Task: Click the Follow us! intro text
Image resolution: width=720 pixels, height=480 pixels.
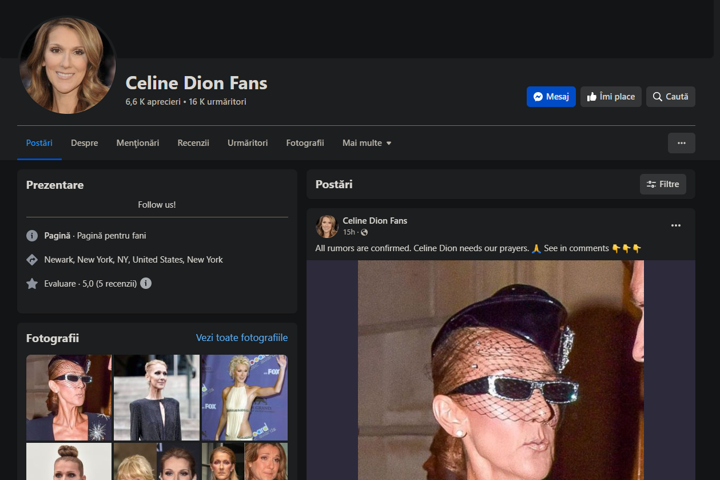Action: (157, 205)
